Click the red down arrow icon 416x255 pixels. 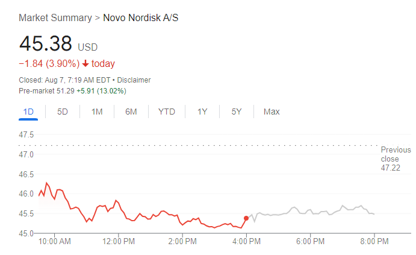coord(85,64)
